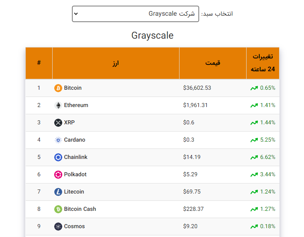Click the Cosmos logo icon
Screen dimensions: 304x237
tap(58, 226)
